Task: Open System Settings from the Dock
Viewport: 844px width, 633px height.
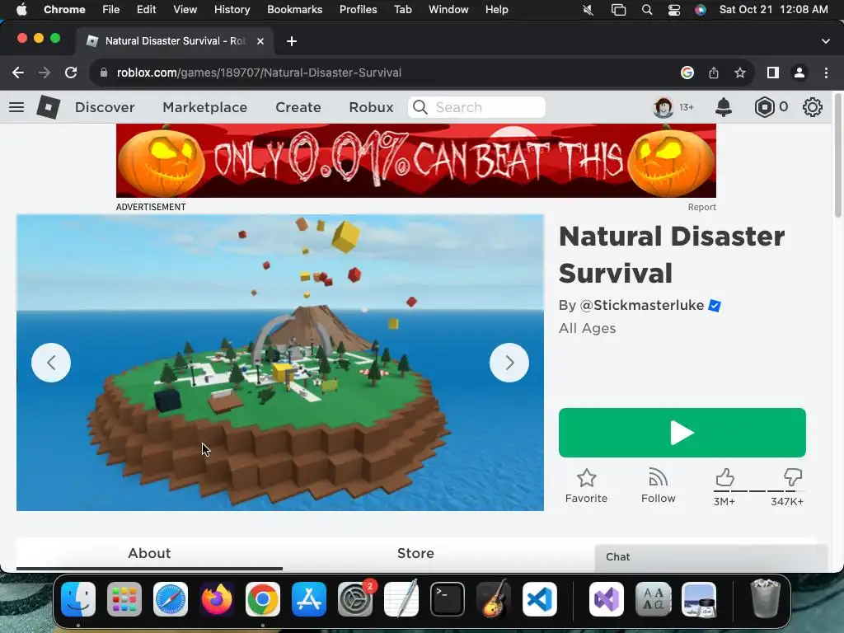Action: pyautogui.click(x=355, y=599)
